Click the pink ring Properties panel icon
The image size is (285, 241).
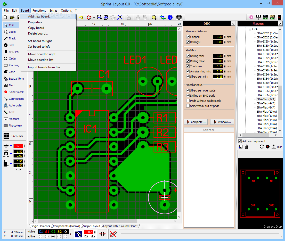click(251, 17)
